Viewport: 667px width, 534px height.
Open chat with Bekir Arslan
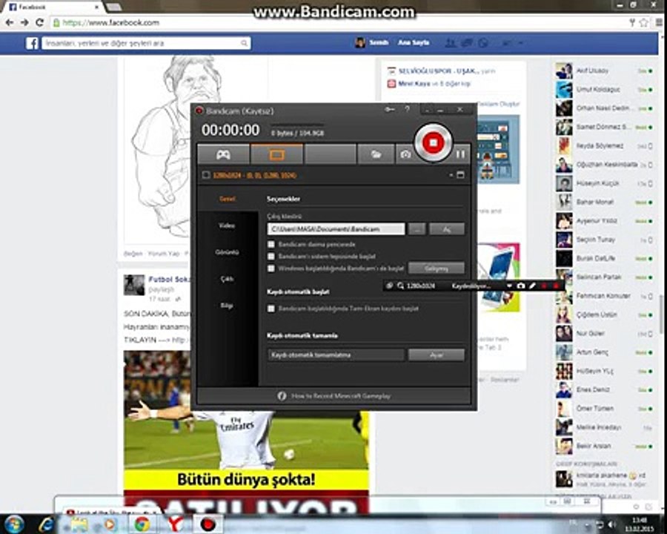605,446
